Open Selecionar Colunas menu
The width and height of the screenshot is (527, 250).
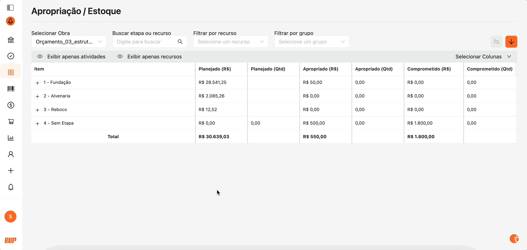click(x=483, y=57)
